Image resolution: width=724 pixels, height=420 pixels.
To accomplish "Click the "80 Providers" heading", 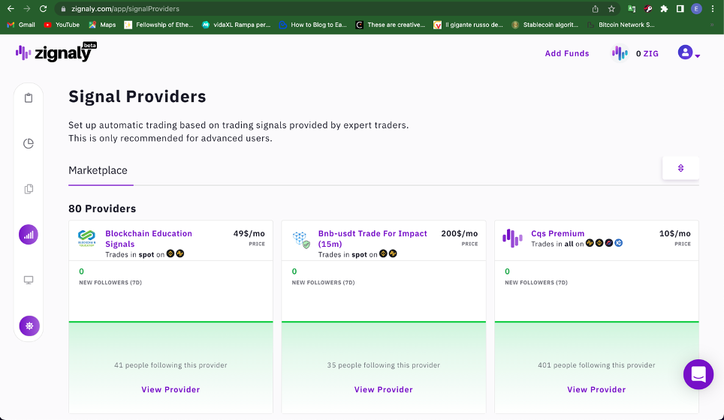I will pyautogui.click(x=102, y=208).
